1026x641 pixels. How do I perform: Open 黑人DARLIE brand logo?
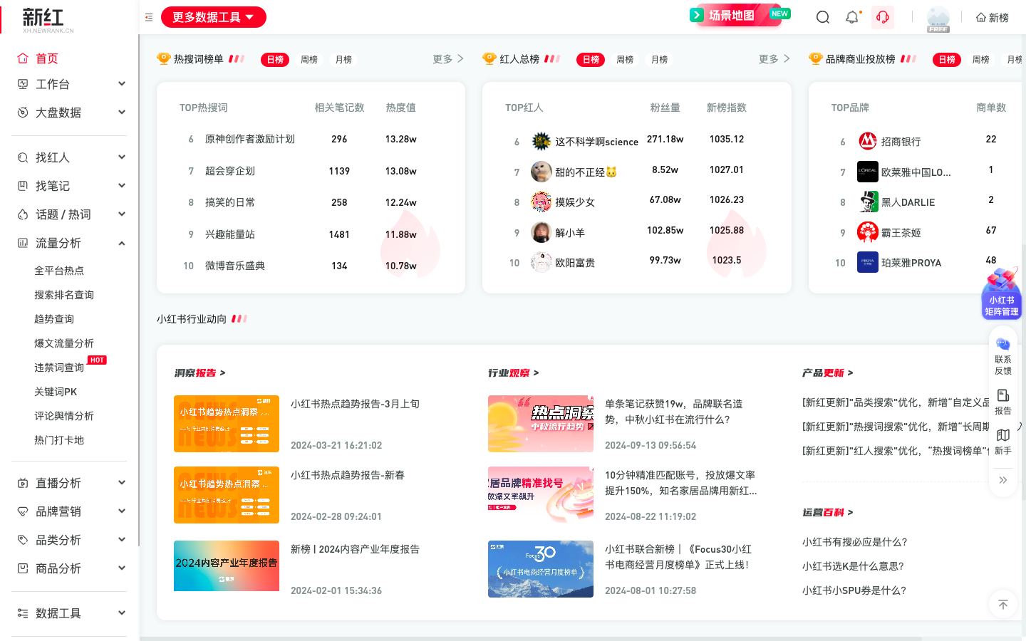(868, 202)
